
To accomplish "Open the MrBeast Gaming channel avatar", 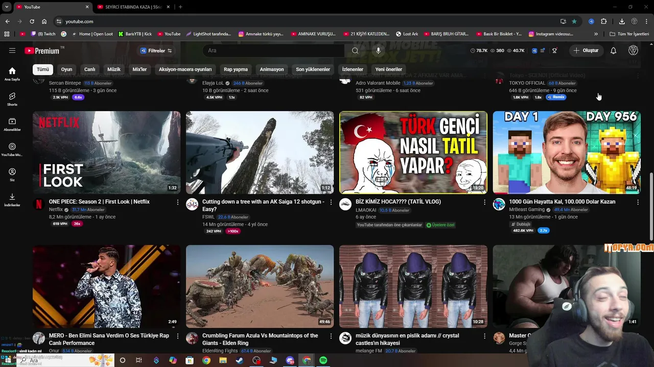I will [x=499, y=204].
